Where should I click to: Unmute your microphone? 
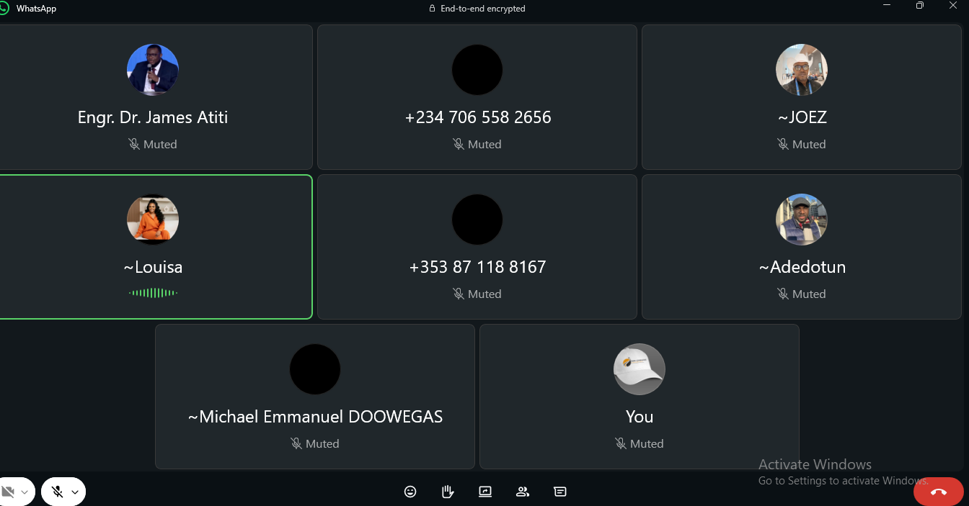click(x=58, y=492)
